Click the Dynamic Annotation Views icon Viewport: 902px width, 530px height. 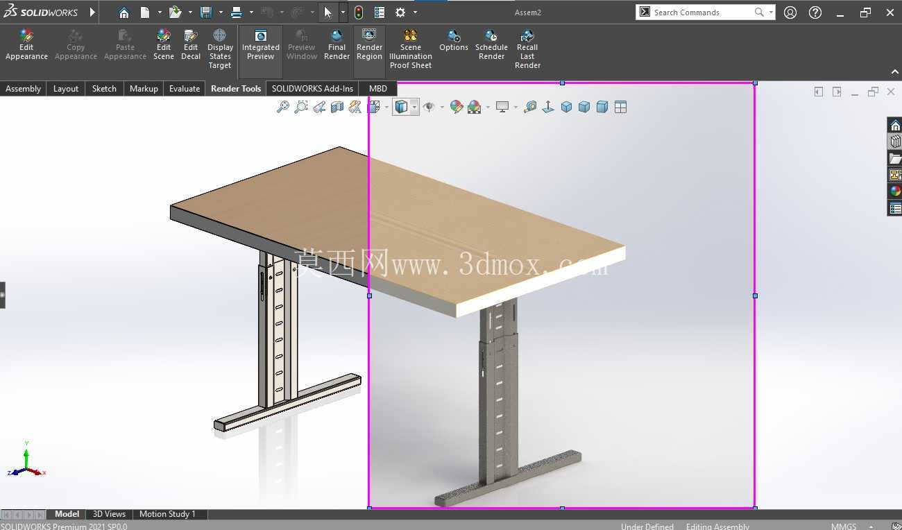pyautogui.click(x=355, y=107)
